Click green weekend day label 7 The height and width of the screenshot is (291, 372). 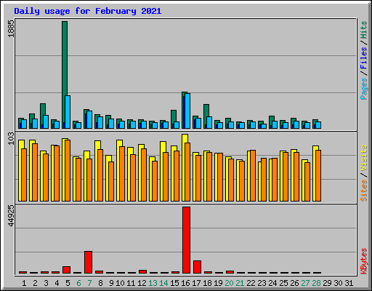89,283
